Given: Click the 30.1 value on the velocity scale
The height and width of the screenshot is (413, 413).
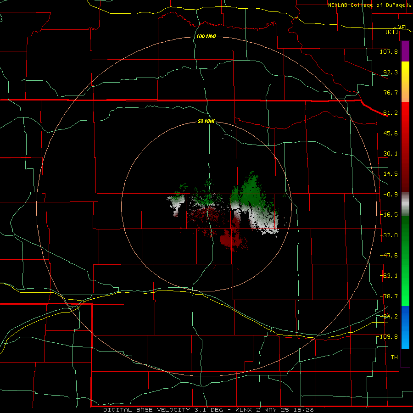Looking at the screenshot, I should click(x=391, y=154).
